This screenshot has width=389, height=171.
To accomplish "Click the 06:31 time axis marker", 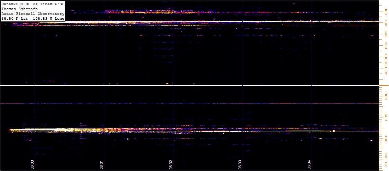I will (102, 164).
